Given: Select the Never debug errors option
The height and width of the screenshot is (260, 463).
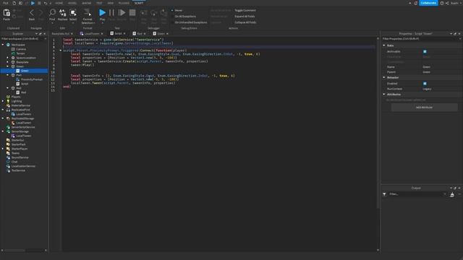Looking at the screenshot, I should click(x=177, y=10).
